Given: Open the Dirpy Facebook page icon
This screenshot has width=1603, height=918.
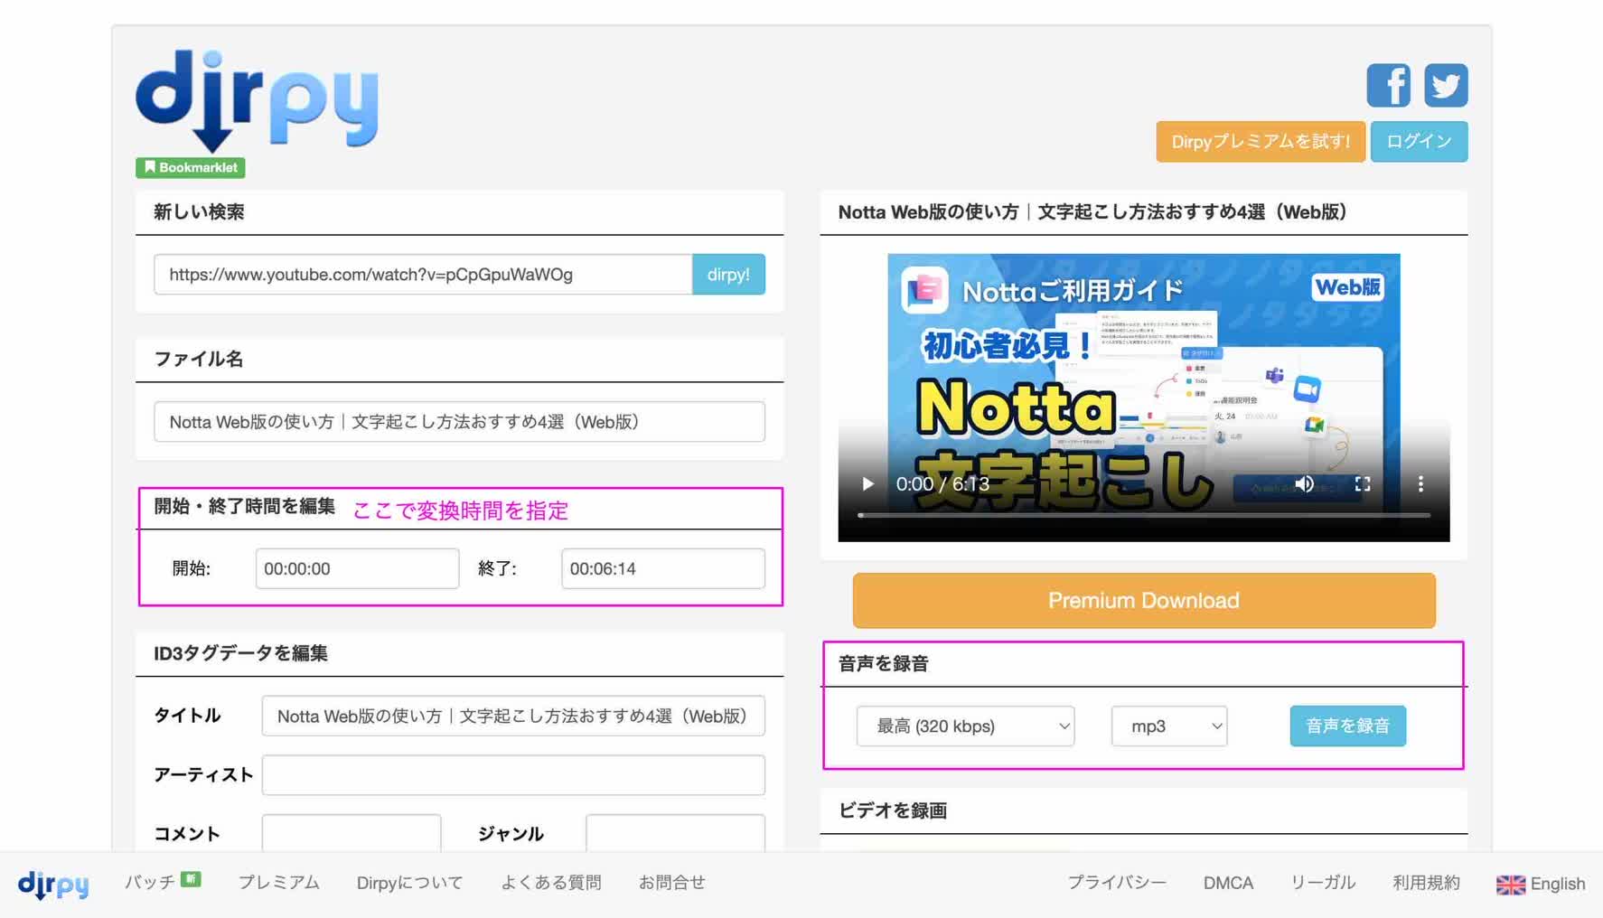Looking at the screenshot, I should [1388, 86].
